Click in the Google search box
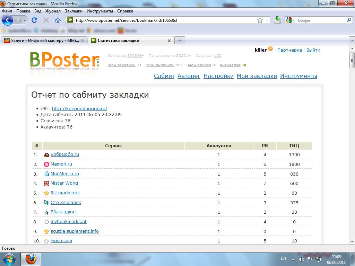The width and height of the screenshot is (355, 266). pyautogui.click(x=321, y=20)
